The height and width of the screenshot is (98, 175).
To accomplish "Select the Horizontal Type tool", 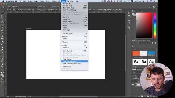I will click(x=2, y=56).
